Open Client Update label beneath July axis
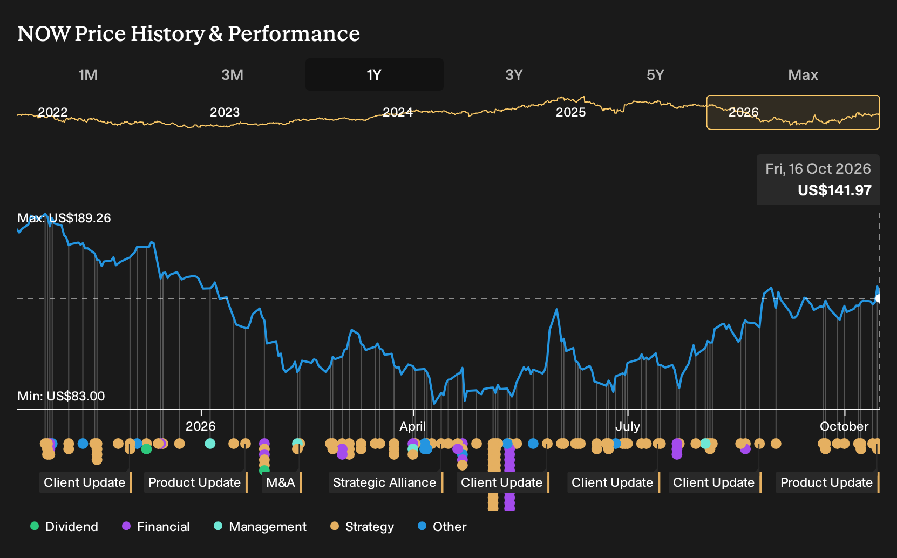This screenshot has height=558, width=897. point(613,482)
